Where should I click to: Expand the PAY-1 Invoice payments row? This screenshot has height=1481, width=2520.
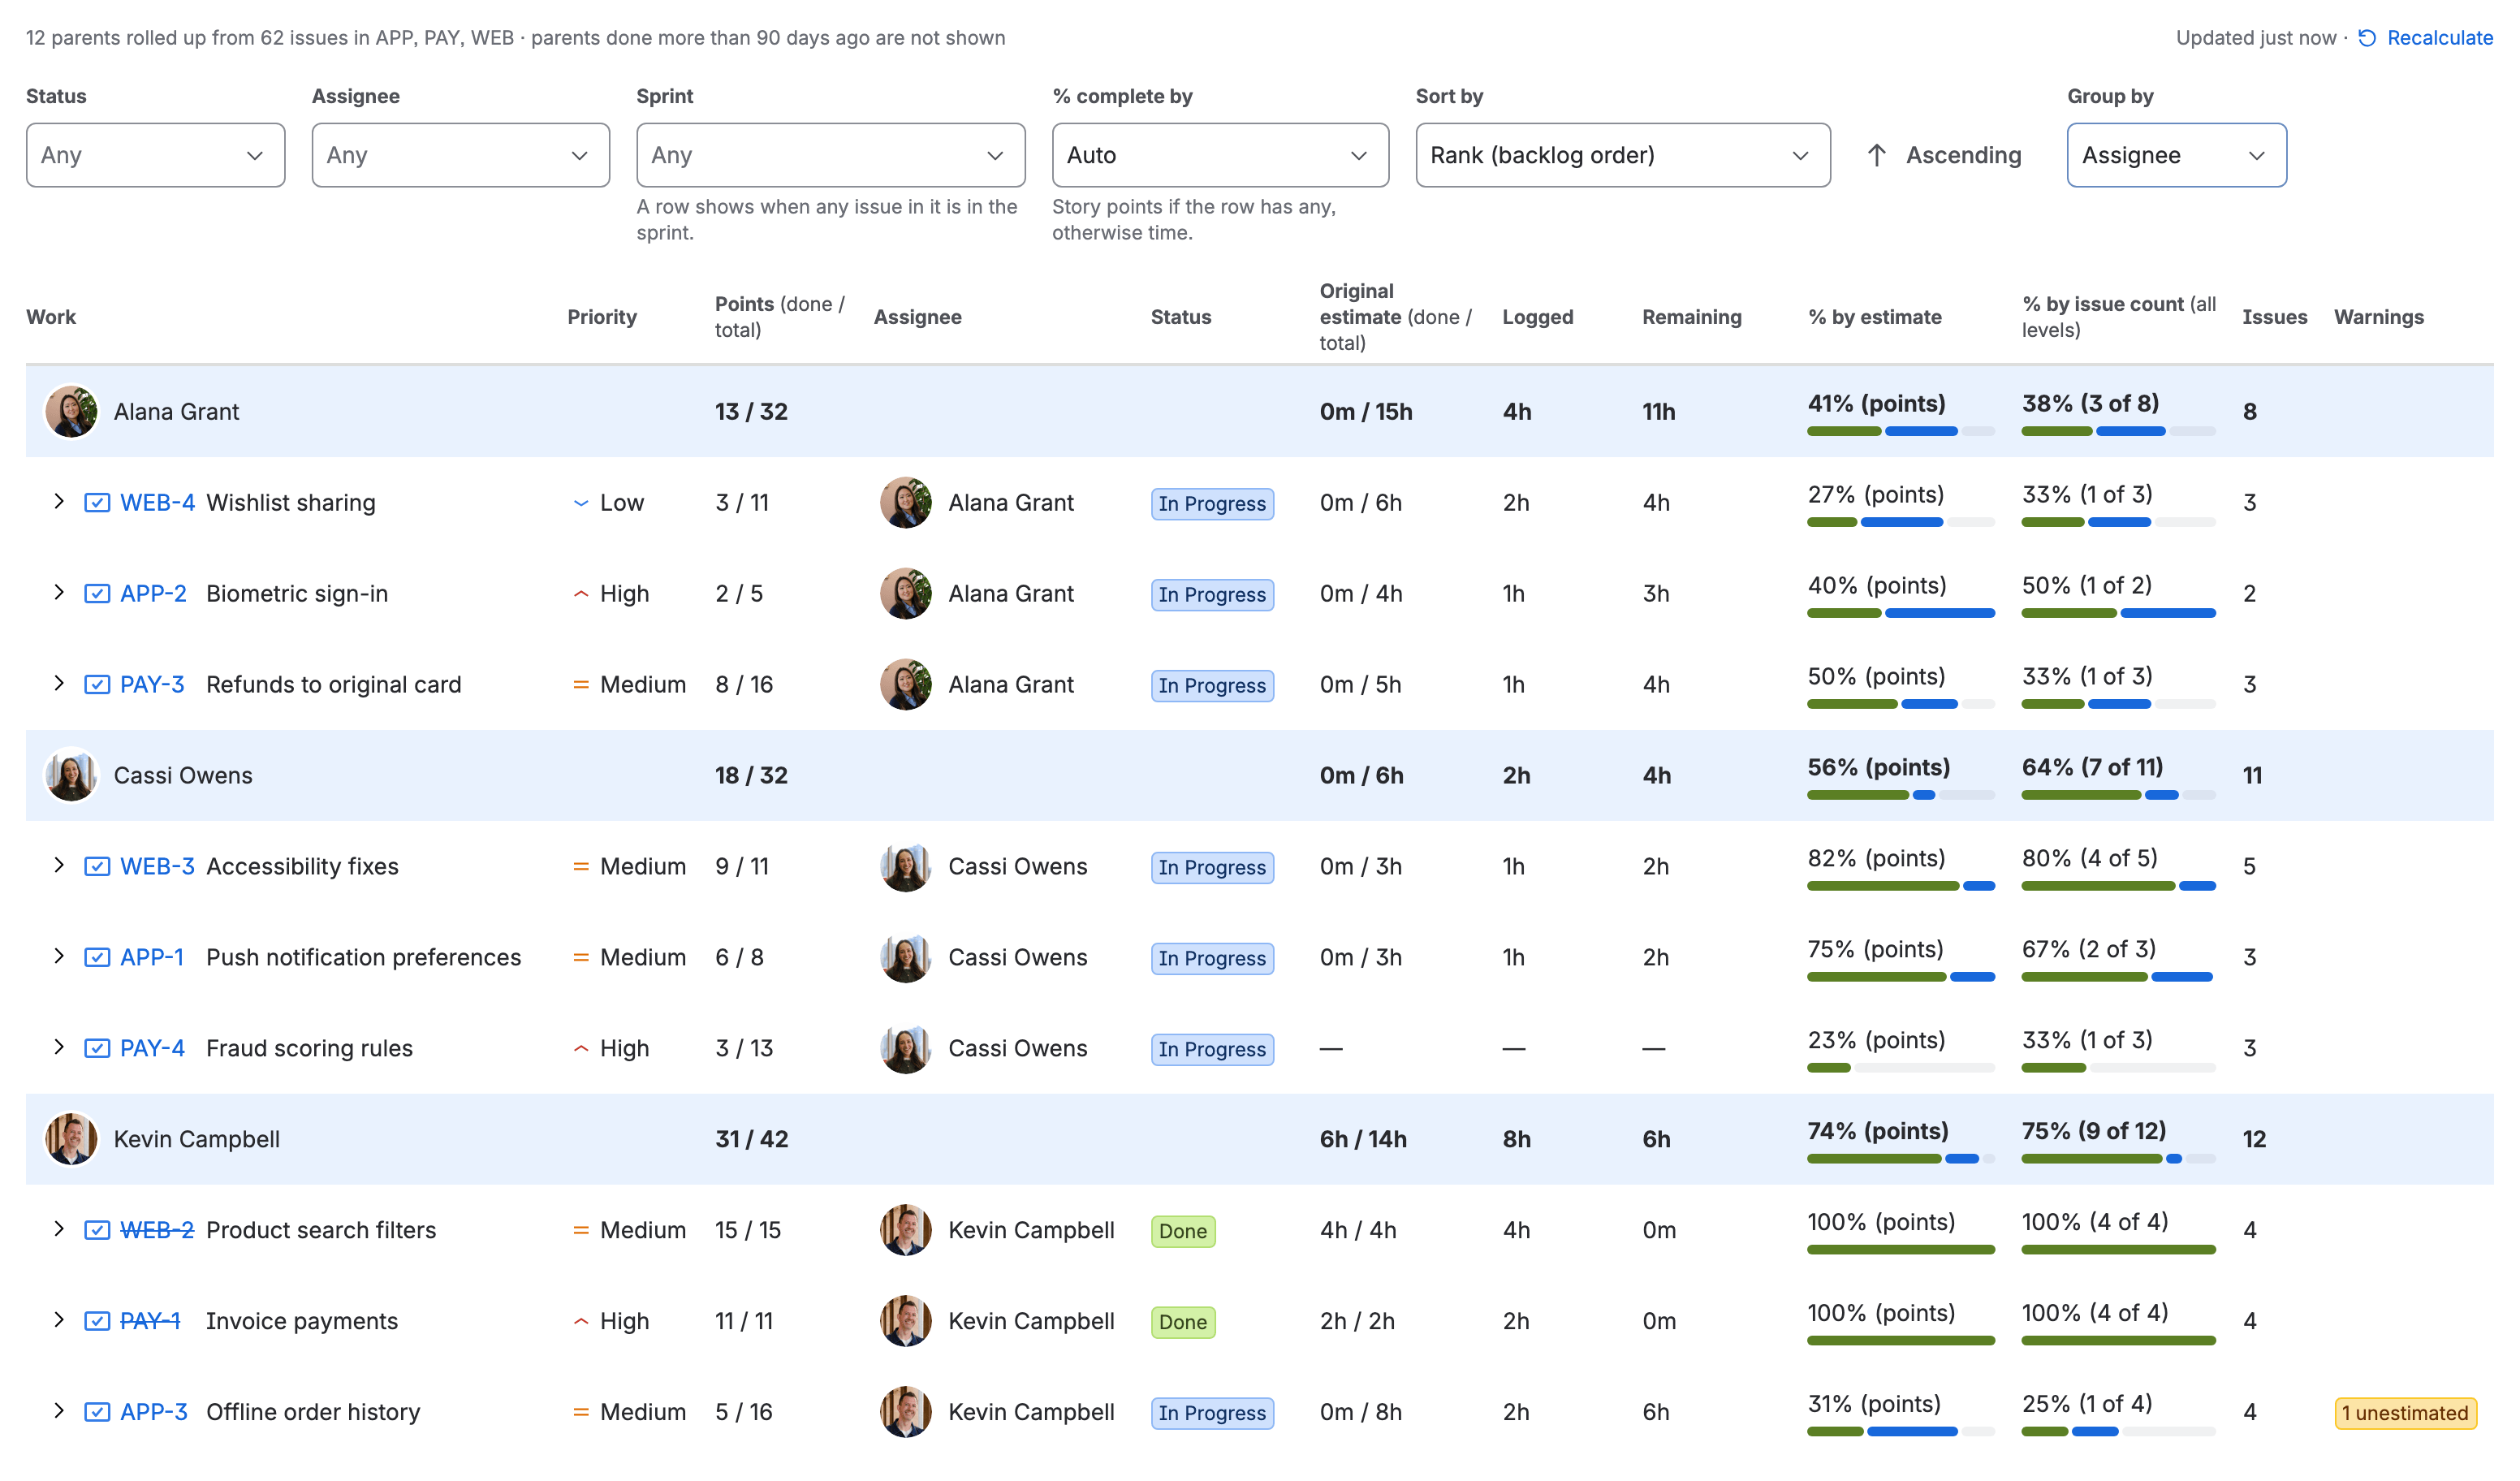(x=59, y=1320)
